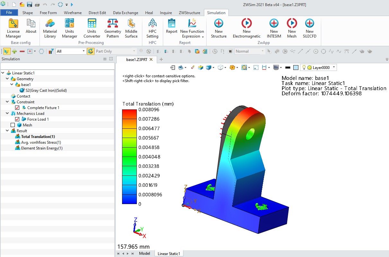Switch to the Model bottom tab
The width and height of the screenshot is (389, 257).
coord(145,253)
